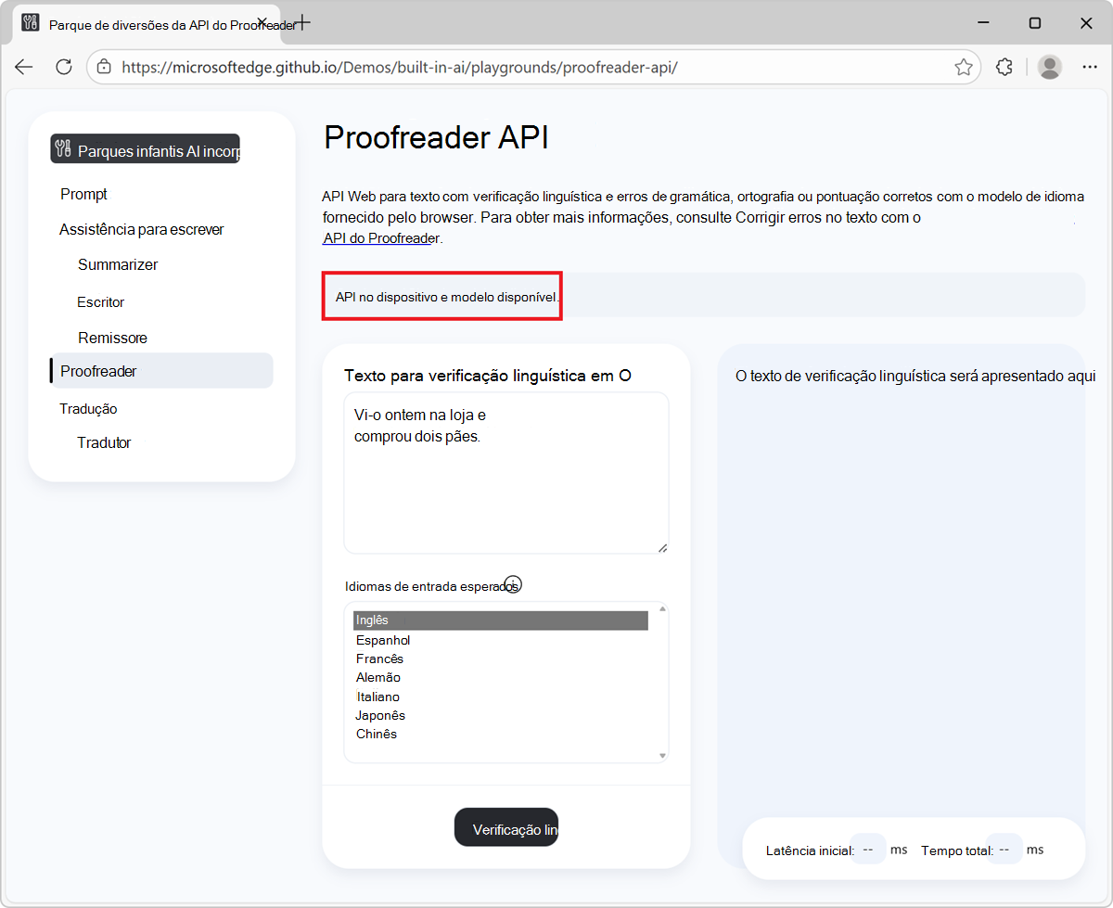Viewport: 1113px width, 908px height.
Task: Click tools icon in Parques infantis AI header
Action: pos(64,149)
